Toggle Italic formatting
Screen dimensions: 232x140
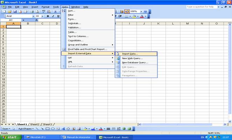pos(53,16)
